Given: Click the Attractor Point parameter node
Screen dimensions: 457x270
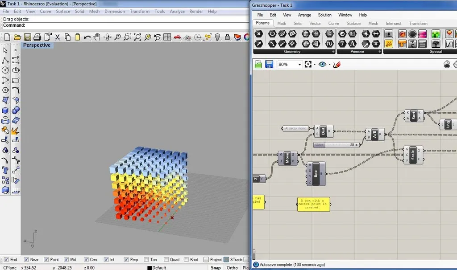Looking at the screenshot, I should click(x=295, y=128).
